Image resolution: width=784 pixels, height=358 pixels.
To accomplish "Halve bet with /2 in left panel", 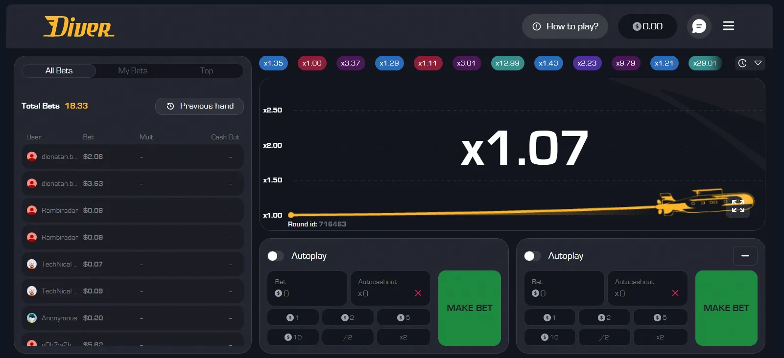I will tap(348, 337).
